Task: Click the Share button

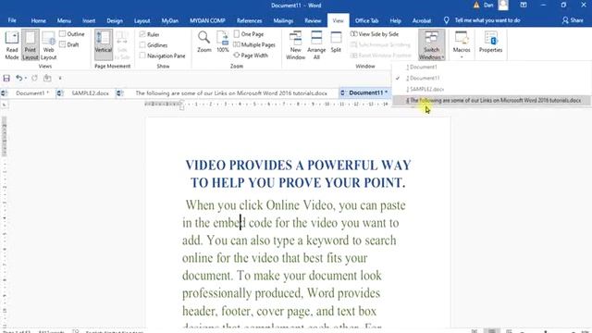Action: 573,20
